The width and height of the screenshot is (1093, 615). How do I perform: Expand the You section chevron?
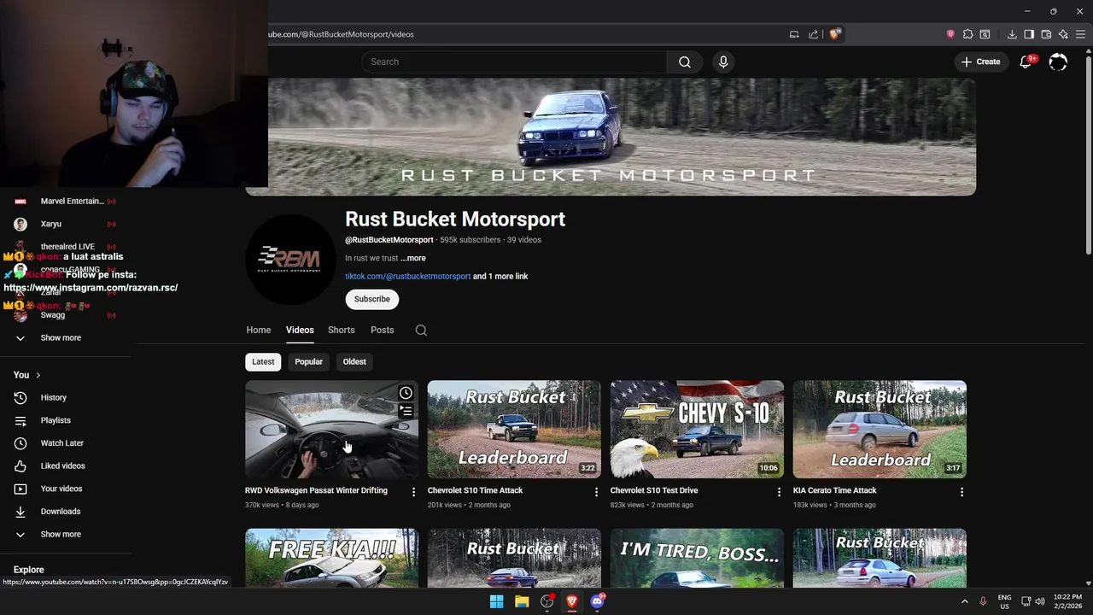(x=38, y=375)
